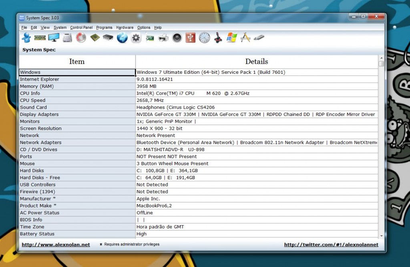Click the 2658,7 MHz CPU speed value
Image resolution: width=410 pixels, height=267 pixels.
coord(150,100)
